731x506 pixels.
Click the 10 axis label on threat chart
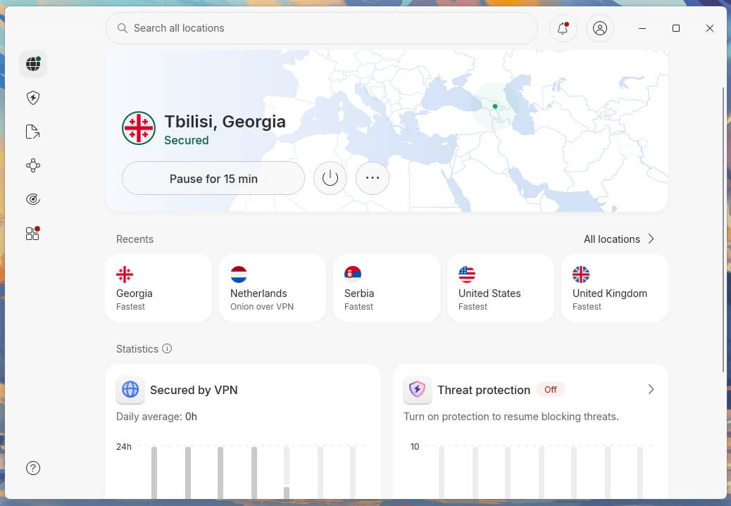coord(415,446)
